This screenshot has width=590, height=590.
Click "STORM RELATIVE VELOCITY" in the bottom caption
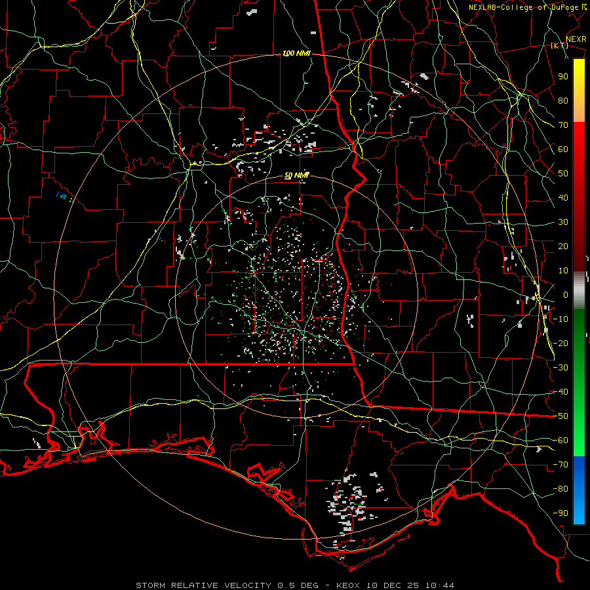[203, 585]
